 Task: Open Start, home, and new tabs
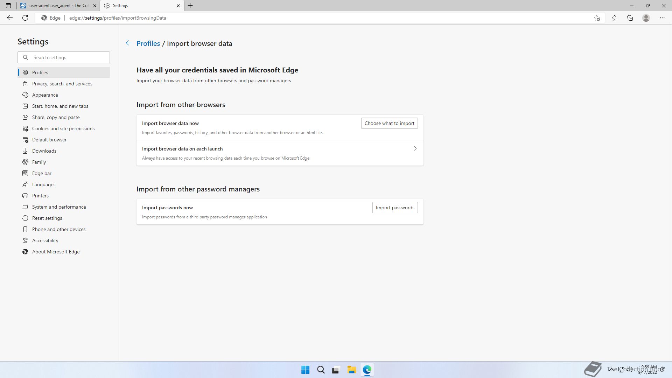(64, 106)
